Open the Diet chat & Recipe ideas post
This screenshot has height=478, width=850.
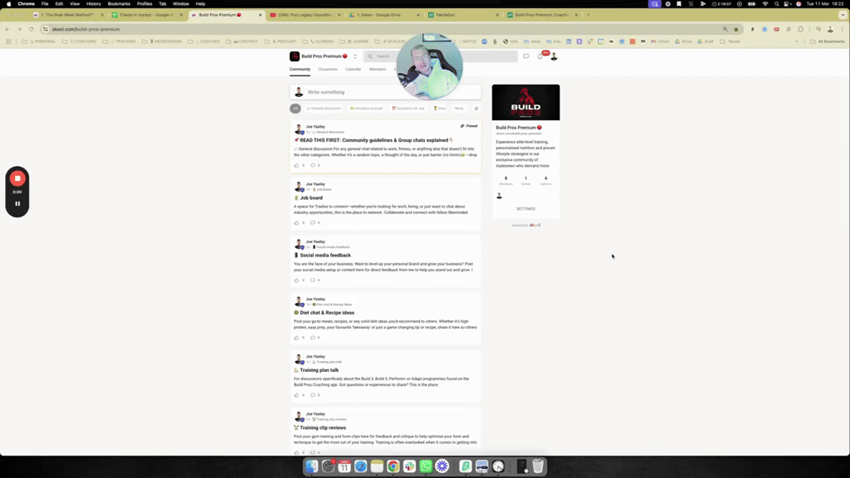click(x=327, y=313)
